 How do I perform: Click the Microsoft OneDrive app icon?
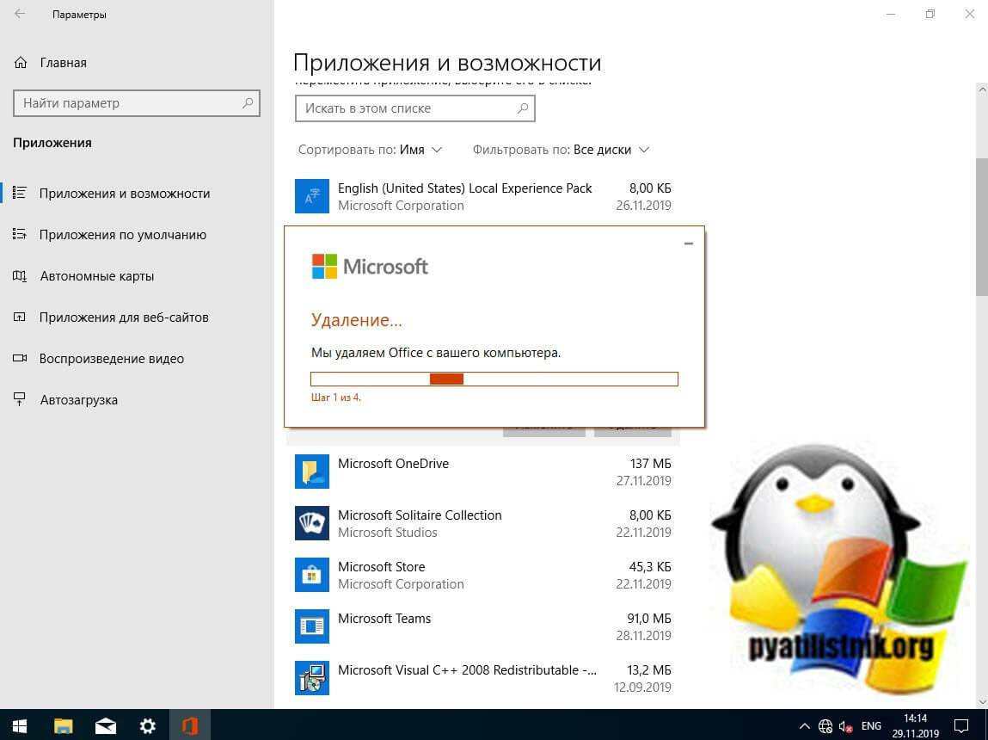(311, 472)
